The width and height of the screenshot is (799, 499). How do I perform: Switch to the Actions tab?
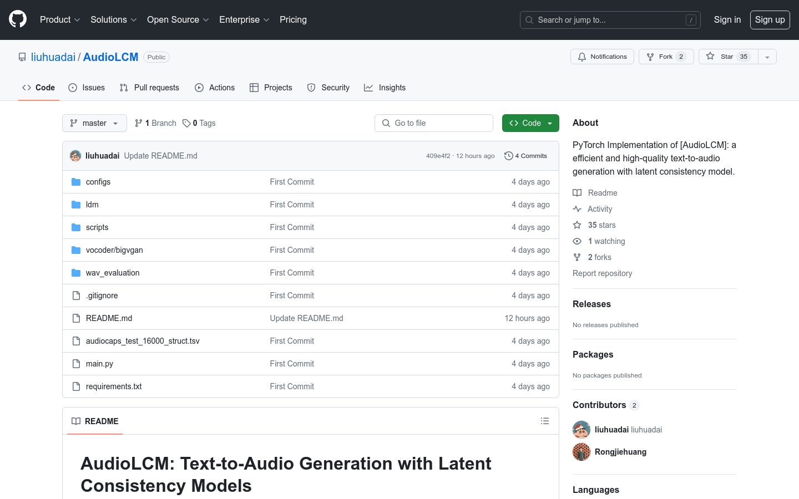(x=215, y=88)
